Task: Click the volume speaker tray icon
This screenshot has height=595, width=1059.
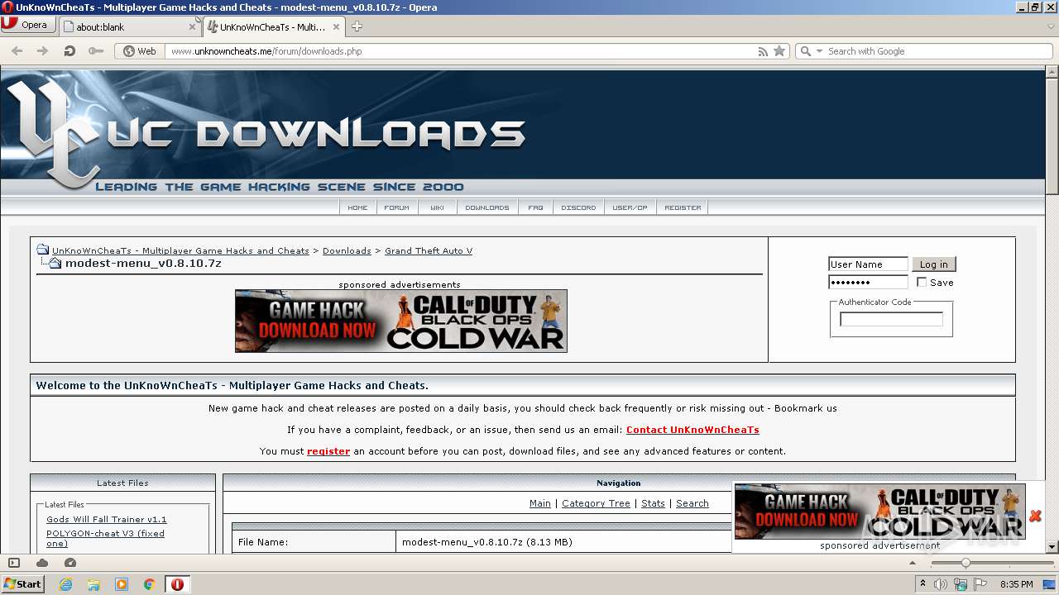Action: (941, 584)
